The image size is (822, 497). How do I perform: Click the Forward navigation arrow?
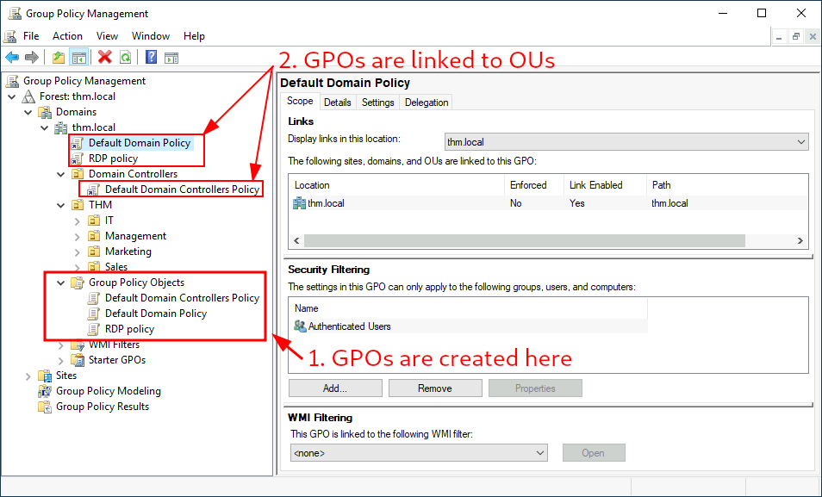pyautogui.click(x=32, y=58)
